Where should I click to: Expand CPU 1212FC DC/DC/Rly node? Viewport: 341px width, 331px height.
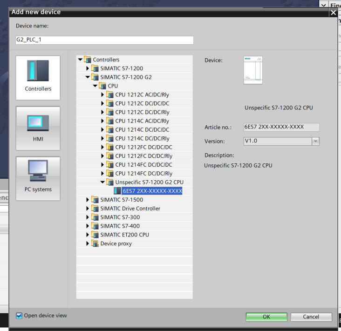(102, 156)
